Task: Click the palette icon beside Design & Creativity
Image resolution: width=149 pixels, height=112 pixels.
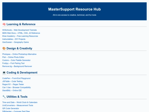Action: pyautogui.click(x=4, y=48)
